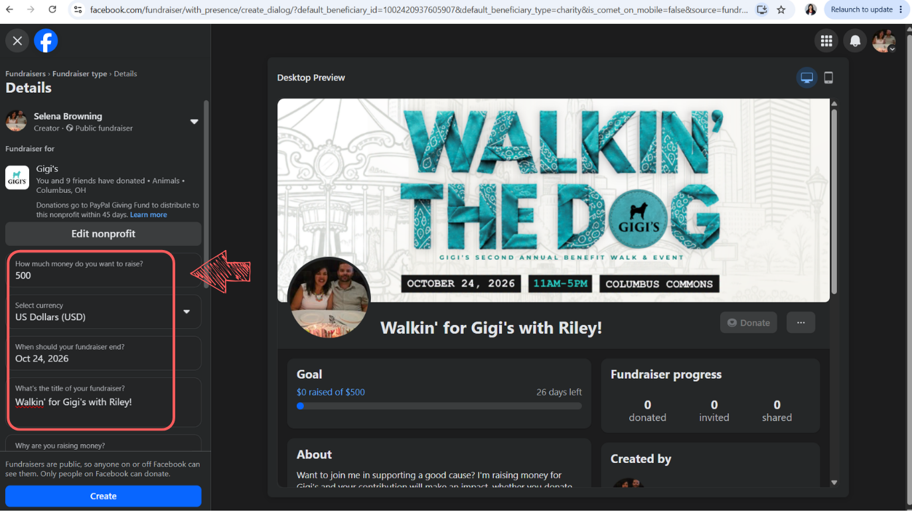The width and height of the screenshot is (912, 512).
Task: Navigate to Fundraisers breadcrumb
Action: 25,74
